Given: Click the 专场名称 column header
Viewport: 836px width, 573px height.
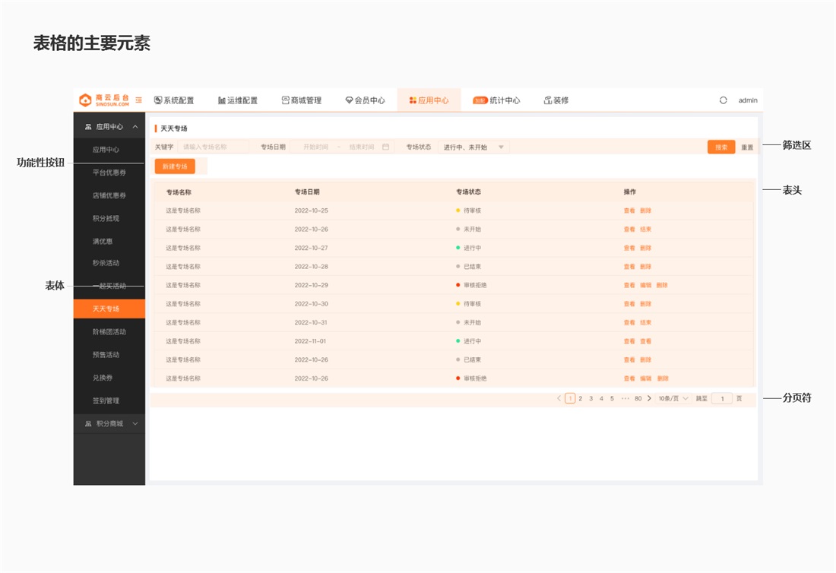Looking at the screenshot, I should coord(179,192).
